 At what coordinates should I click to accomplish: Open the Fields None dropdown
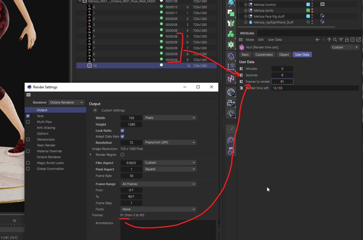click(159, 209)
